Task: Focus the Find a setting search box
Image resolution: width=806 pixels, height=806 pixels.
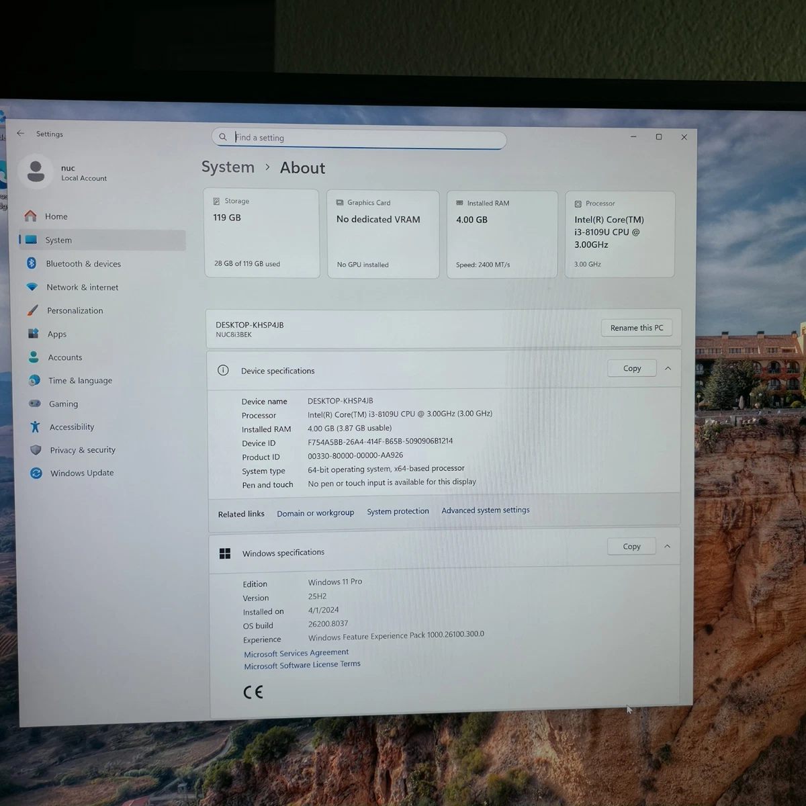Action: (359, 138)
